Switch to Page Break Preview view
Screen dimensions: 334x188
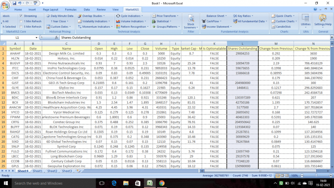[x=287, y=176]
